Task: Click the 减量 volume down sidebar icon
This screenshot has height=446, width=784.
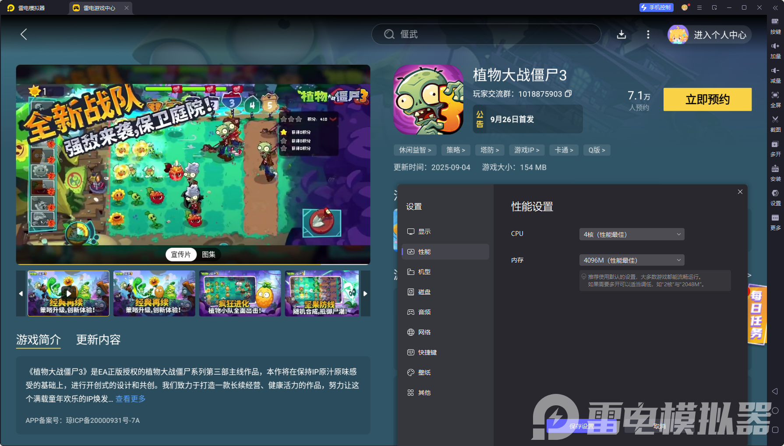Action: click(775, 75)
